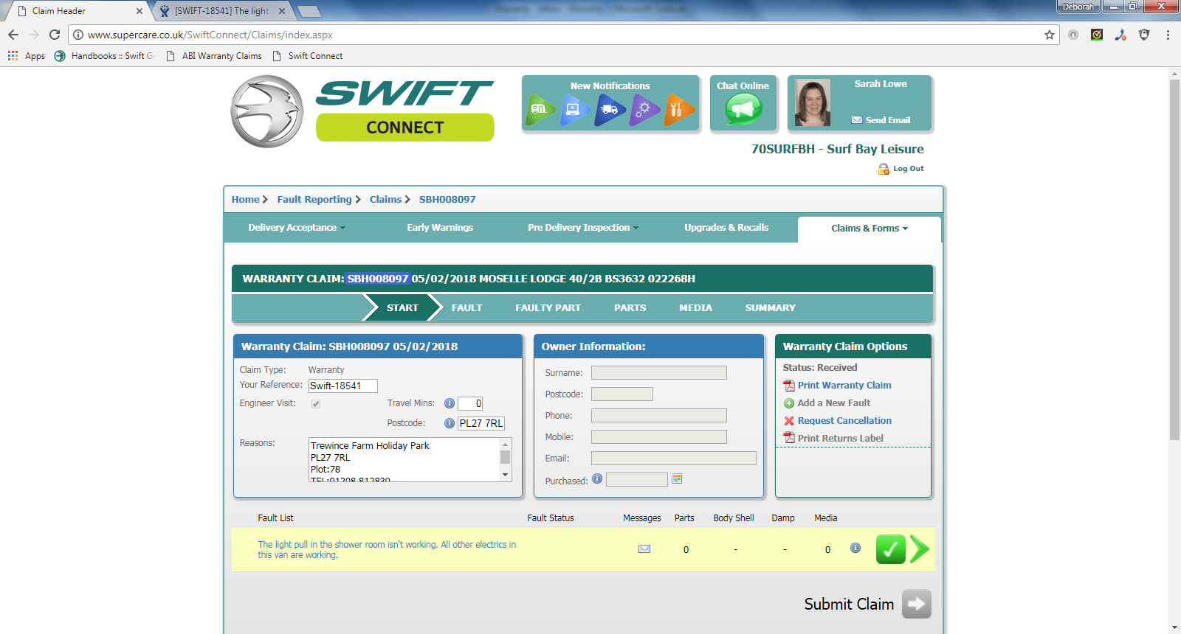
Task: Click the Reasons box scrollbar down arrow
Action: coord(506,475)
